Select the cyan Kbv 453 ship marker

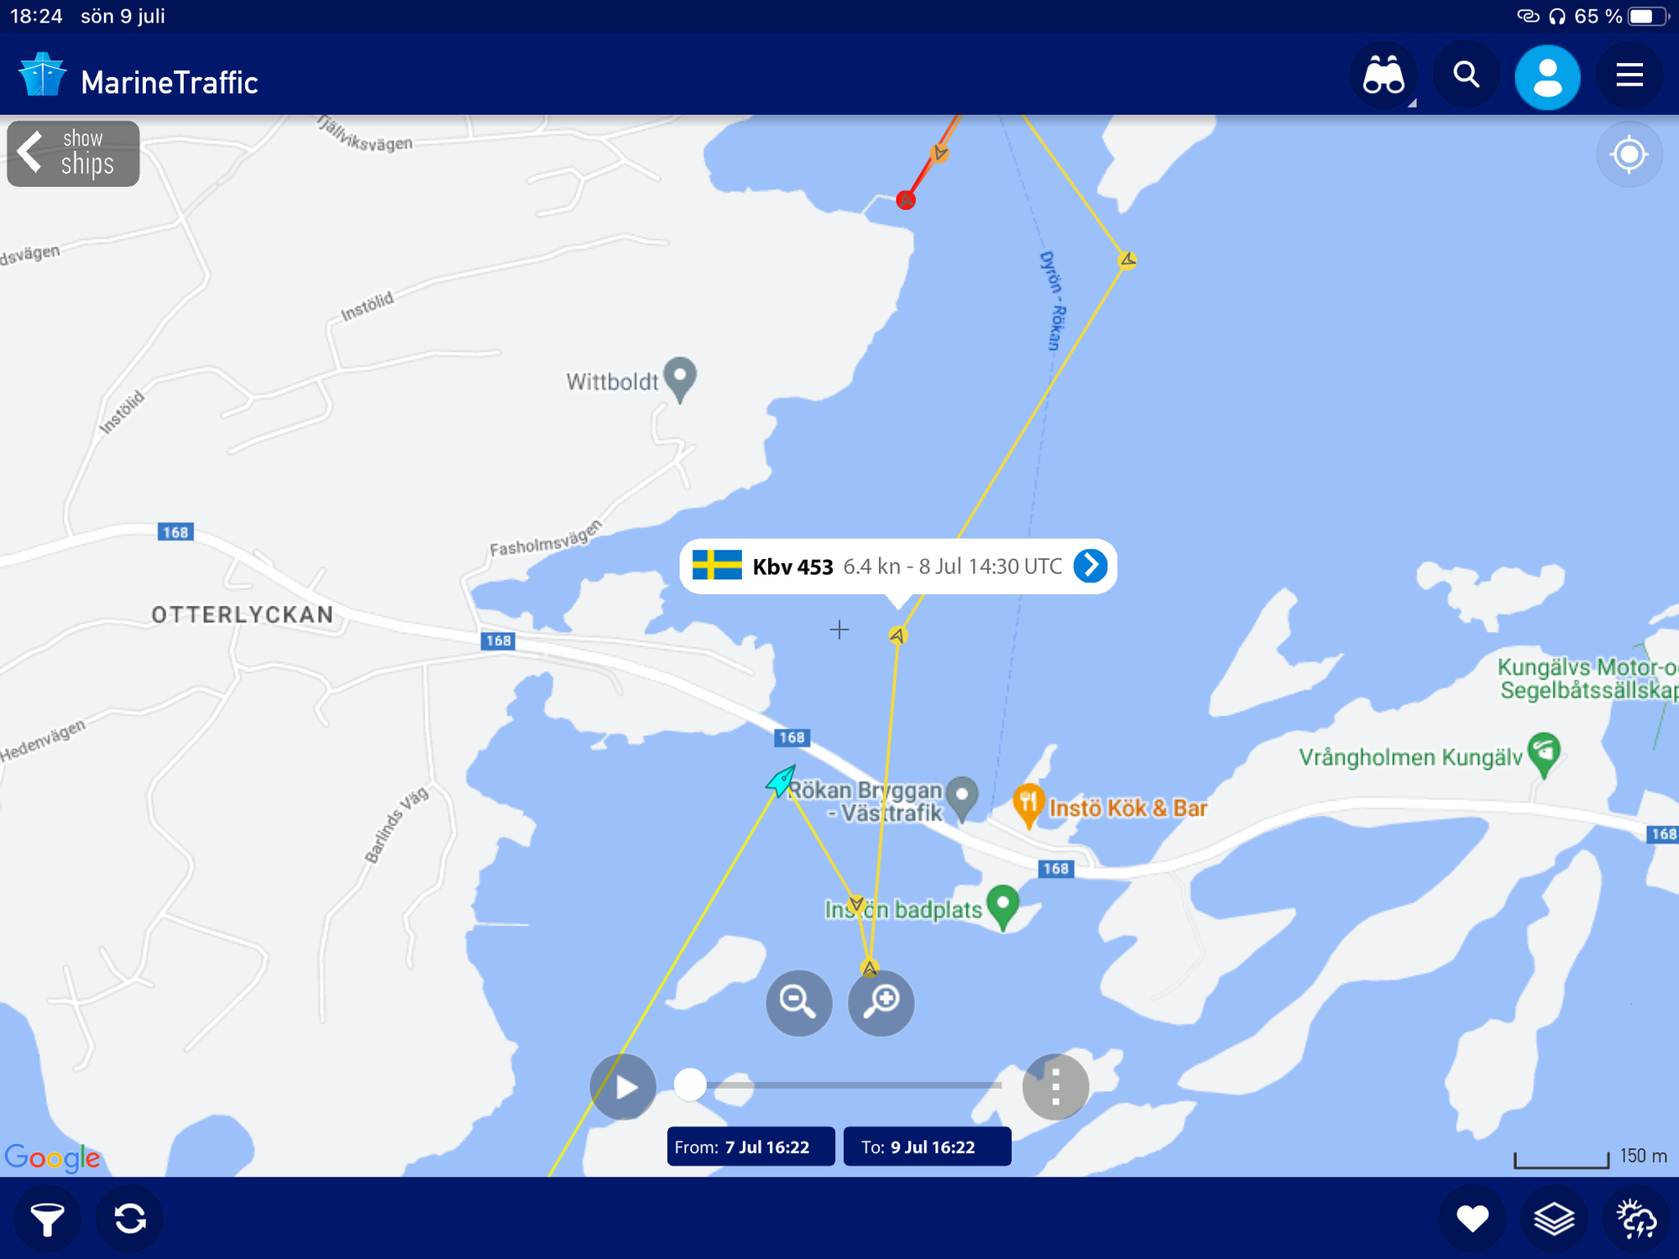tap(781, 781)
